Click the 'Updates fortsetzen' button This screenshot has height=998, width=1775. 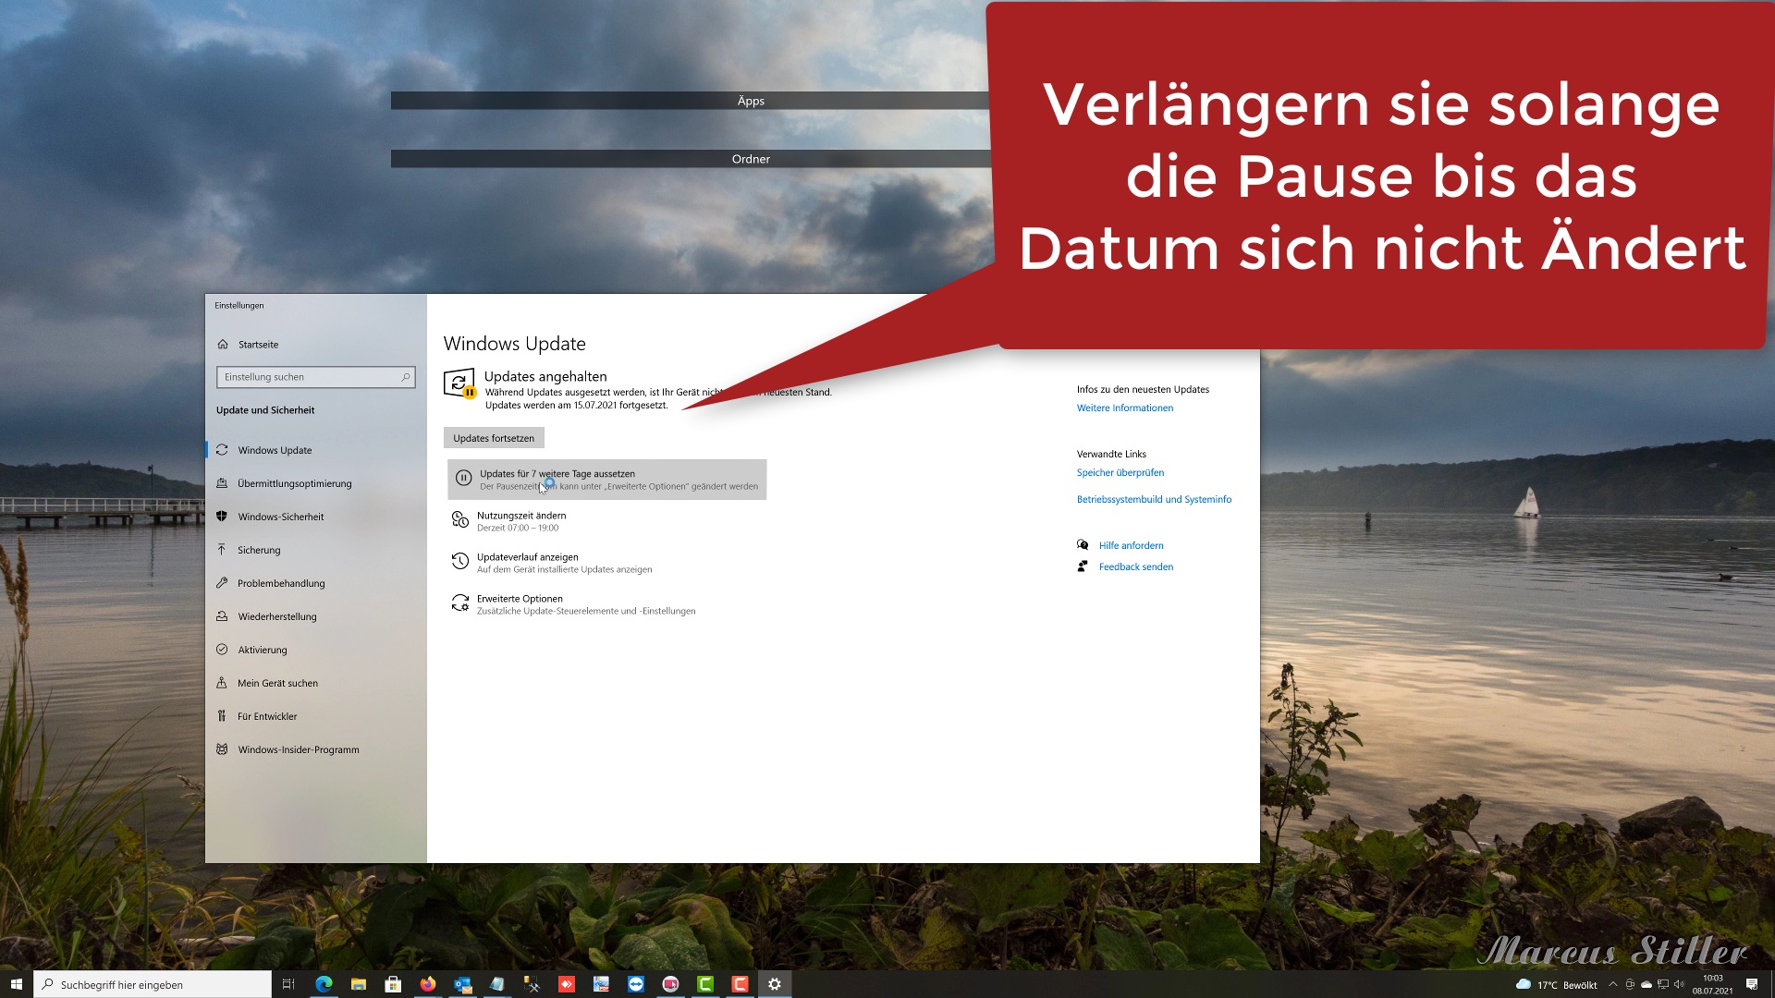pos(494,438)
